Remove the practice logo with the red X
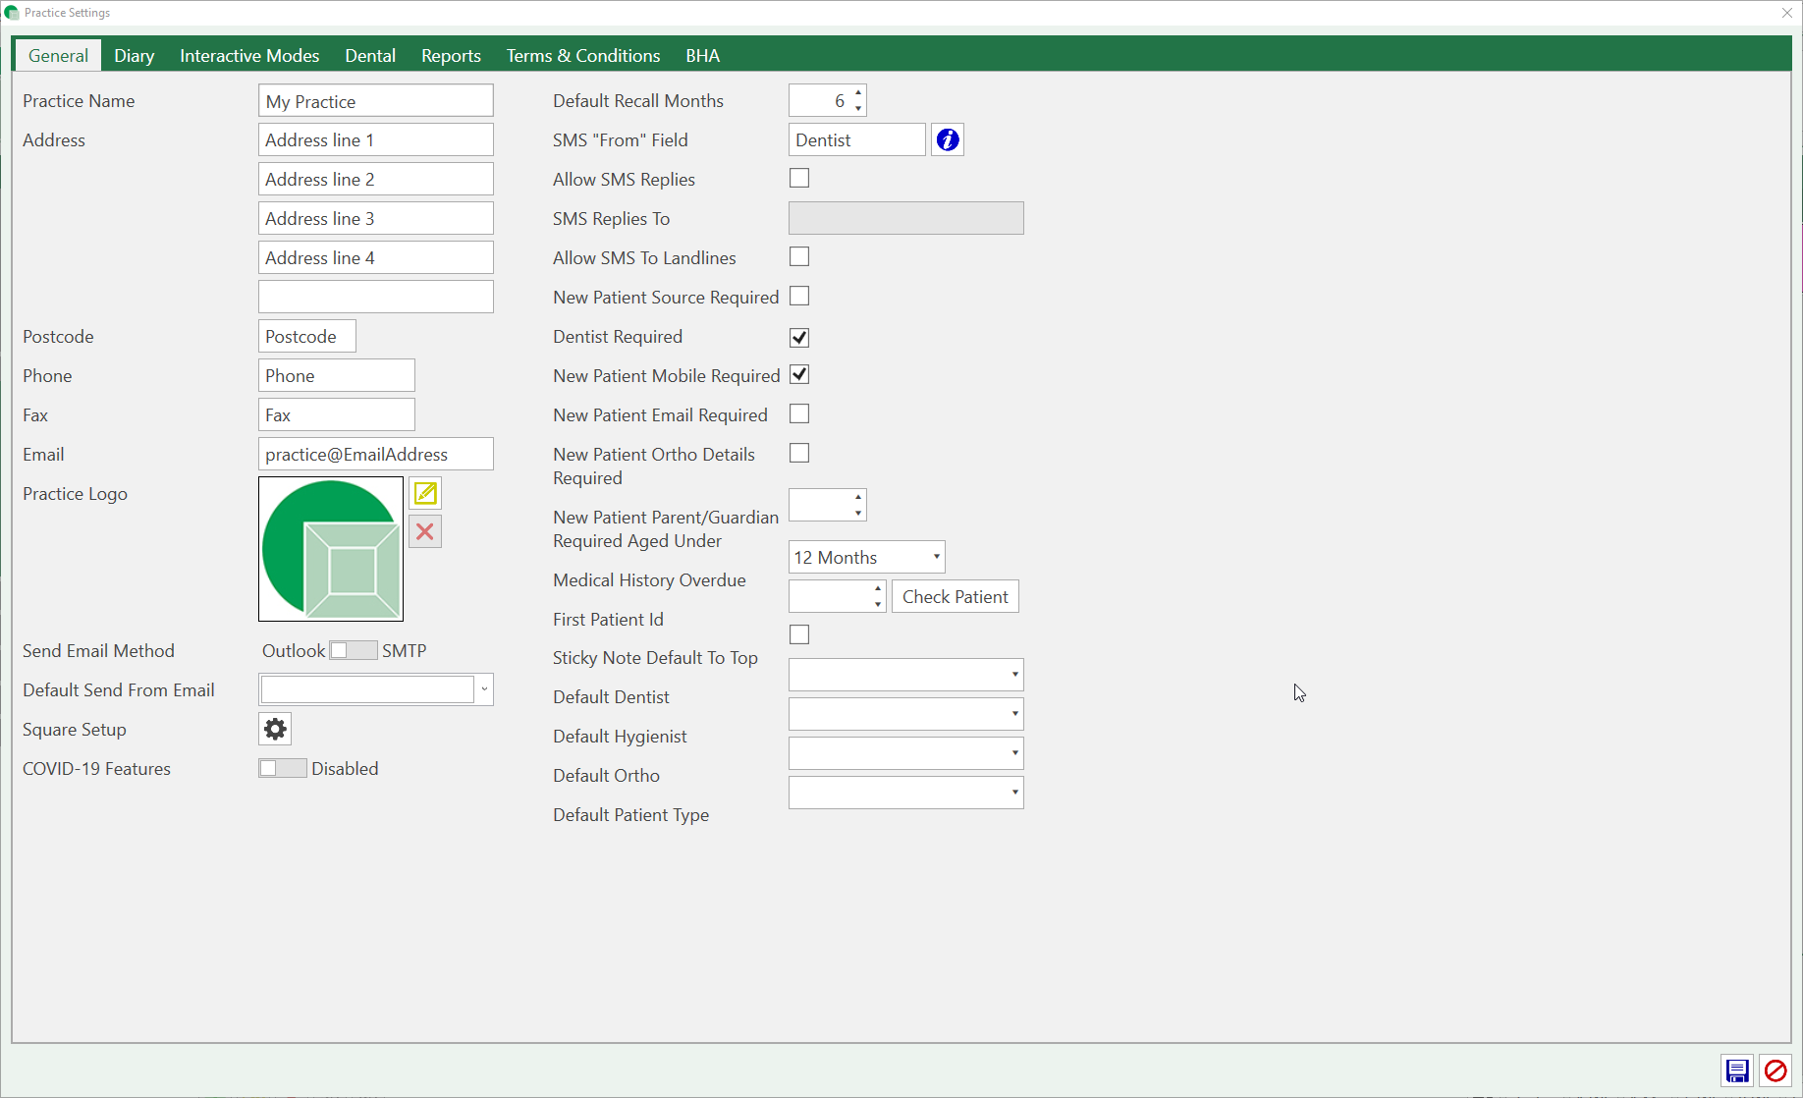 [x=425, y=531]
